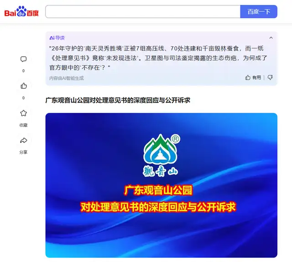
Task: Collapse the AI导读 panel chevron
Action: tap(271, 38)
